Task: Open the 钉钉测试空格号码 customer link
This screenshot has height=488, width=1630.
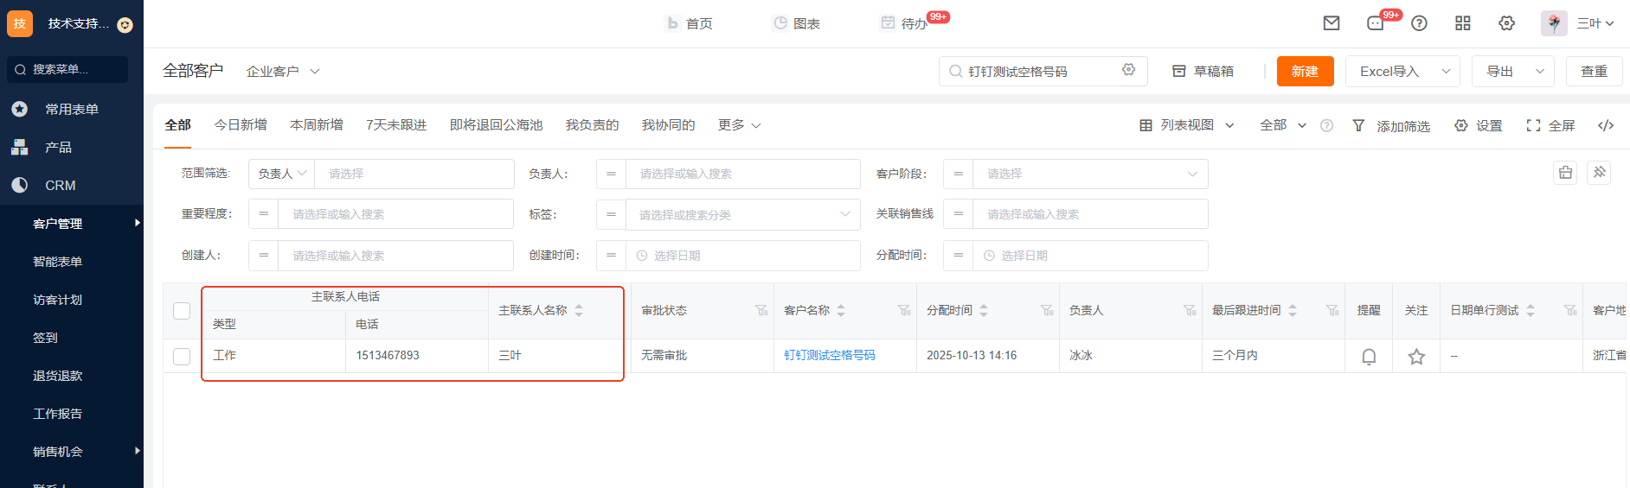Action: pos(829,355)
